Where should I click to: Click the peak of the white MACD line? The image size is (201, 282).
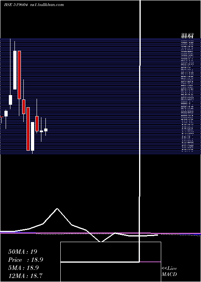point(57,209)
